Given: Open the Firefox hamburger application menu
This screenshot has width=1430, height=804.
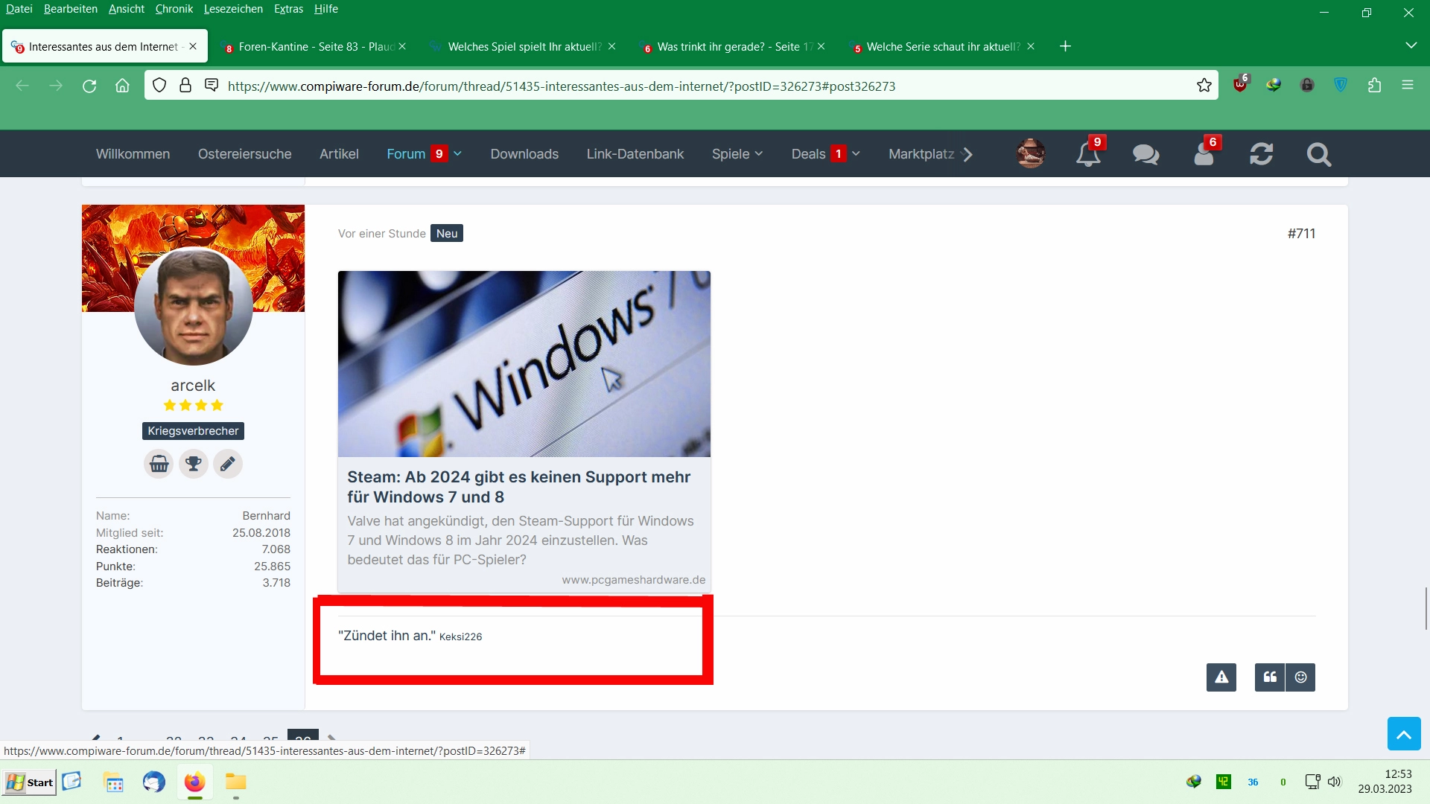Looking at the screenshot, I should [x=1407, y=86].
